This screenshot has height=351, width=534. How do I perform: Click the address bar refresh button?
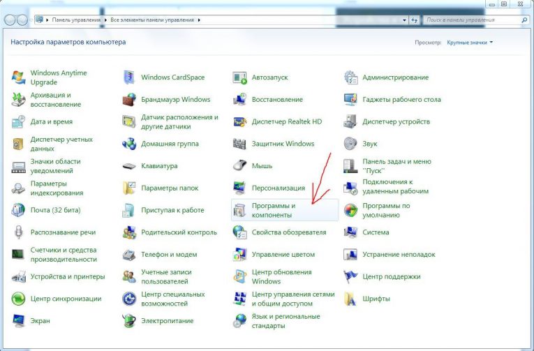(414, 20)
